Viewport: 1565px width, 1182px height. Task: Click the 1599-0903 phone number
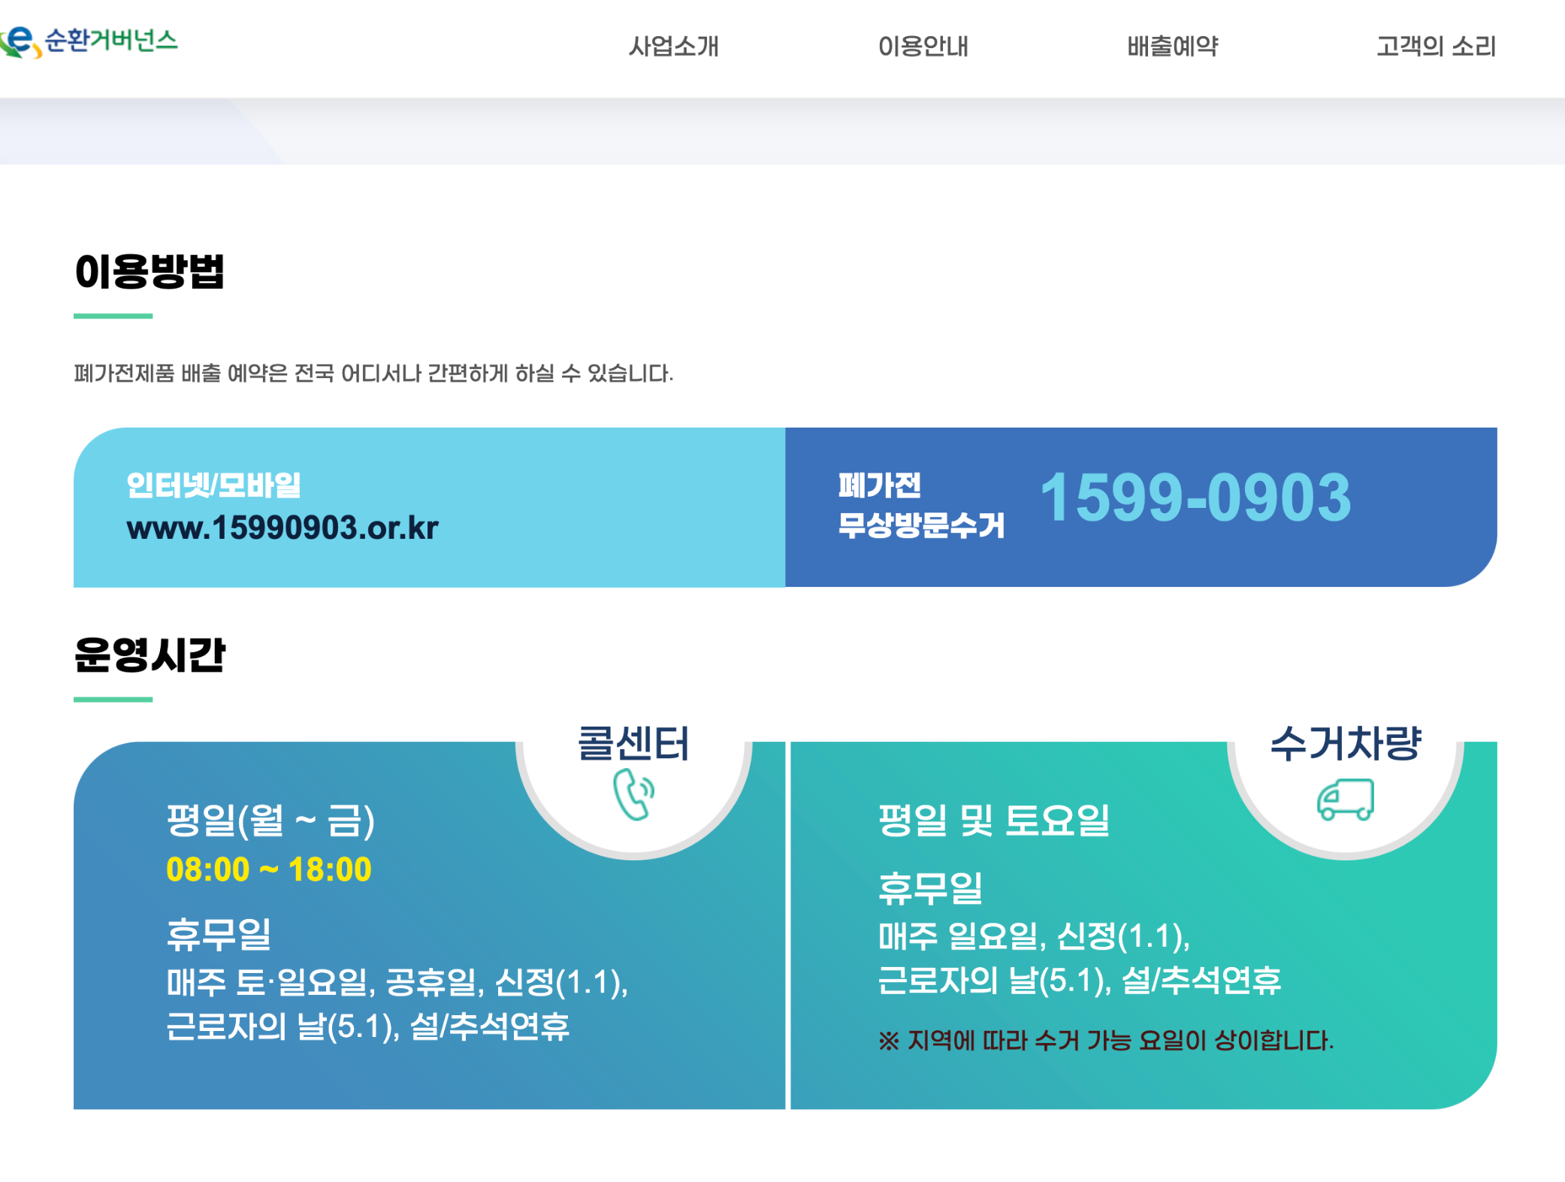pyautogui.click(x=1195, y=497)
